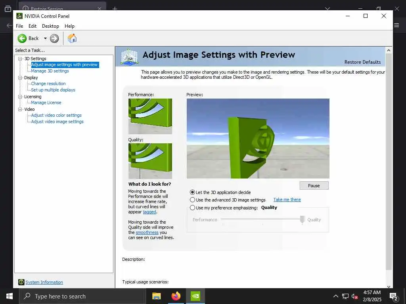Open Change resolution page
This screenshot has width=406, height=304.
click(48, 84)
